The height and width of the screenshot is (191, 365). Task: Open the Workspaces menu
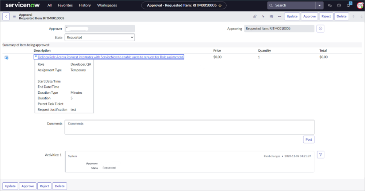click(x=107, y=5)
